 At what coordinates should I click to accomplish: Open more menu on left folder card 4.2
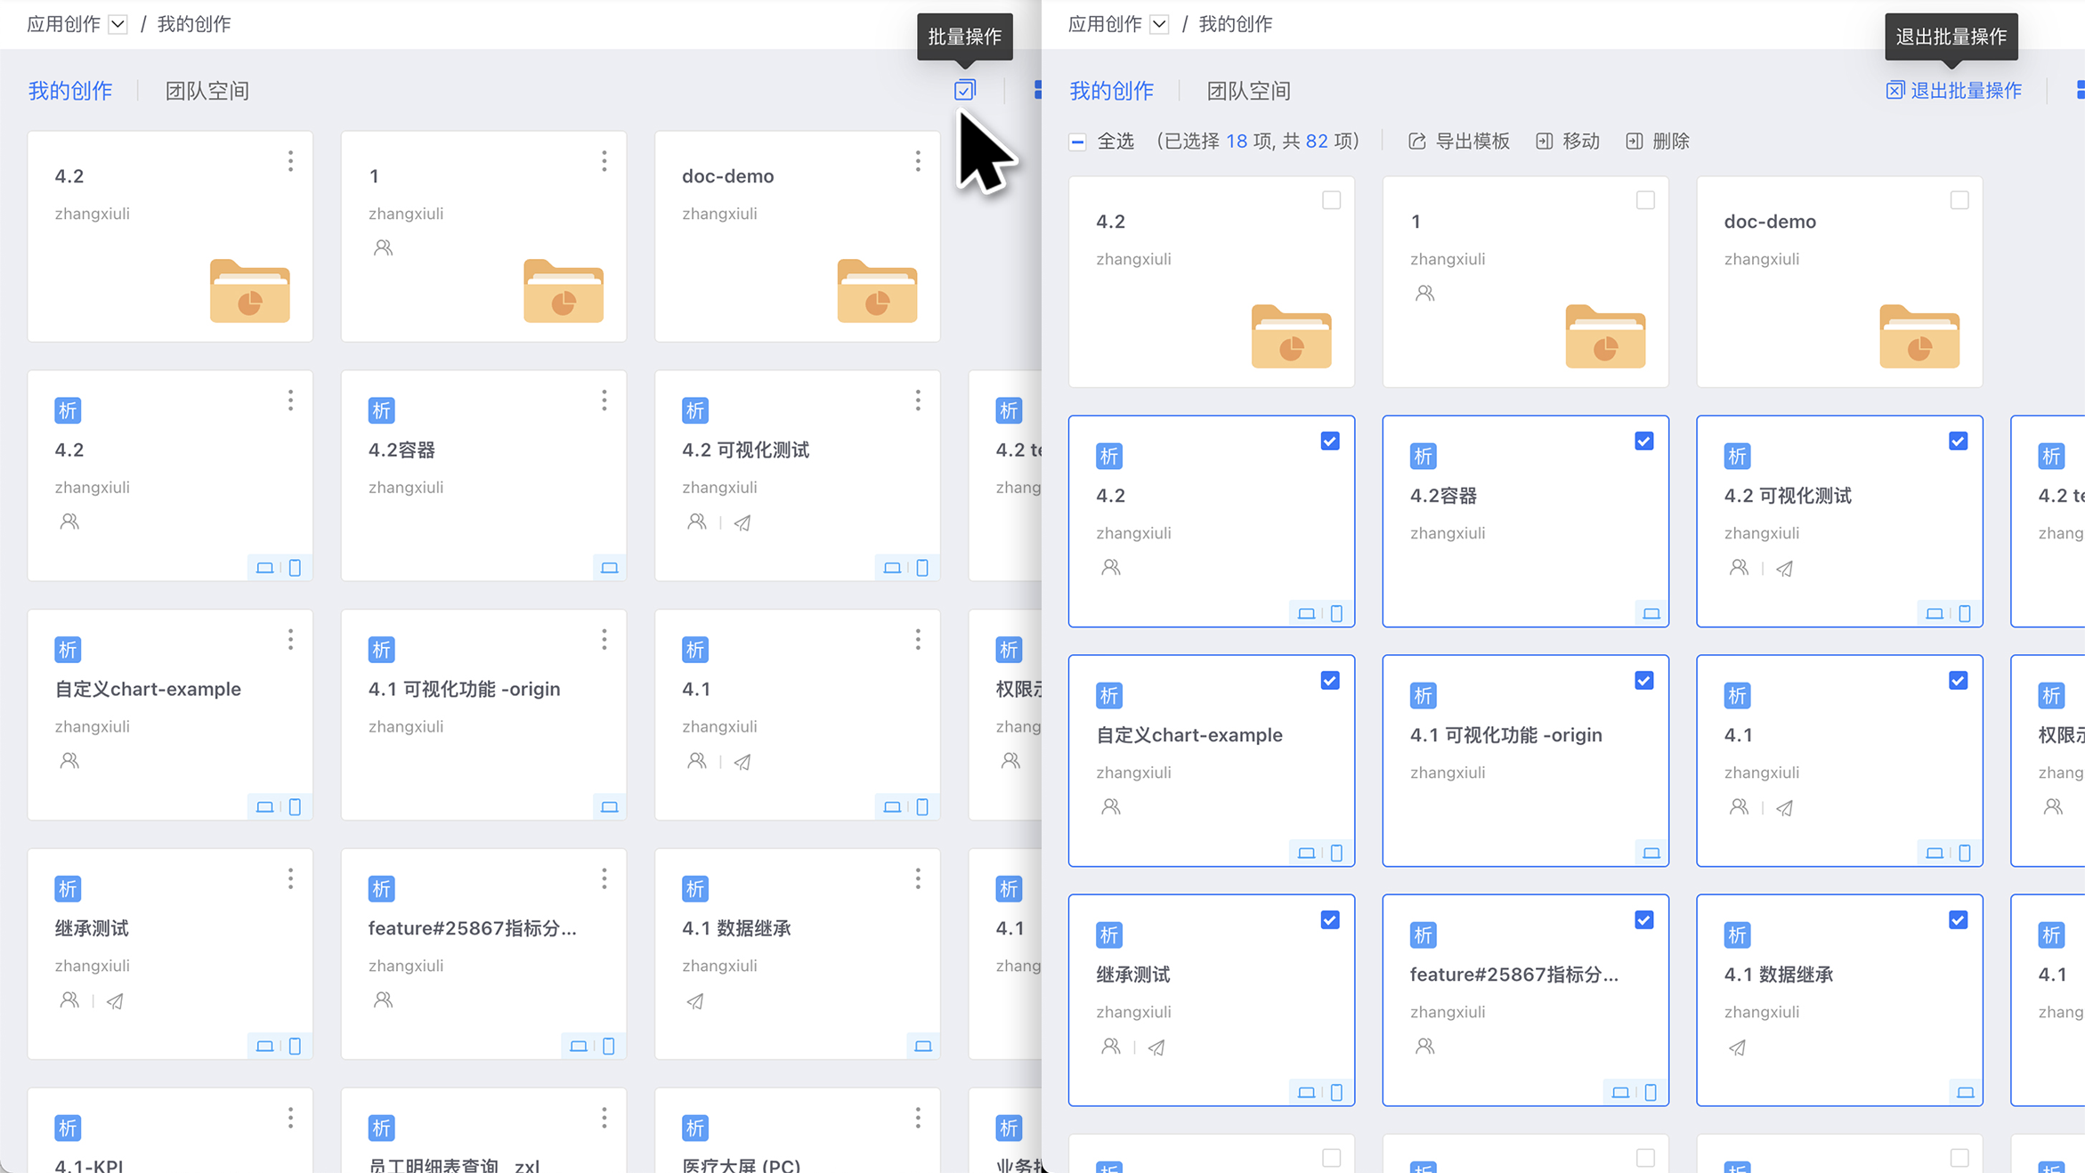pos(290,161)
